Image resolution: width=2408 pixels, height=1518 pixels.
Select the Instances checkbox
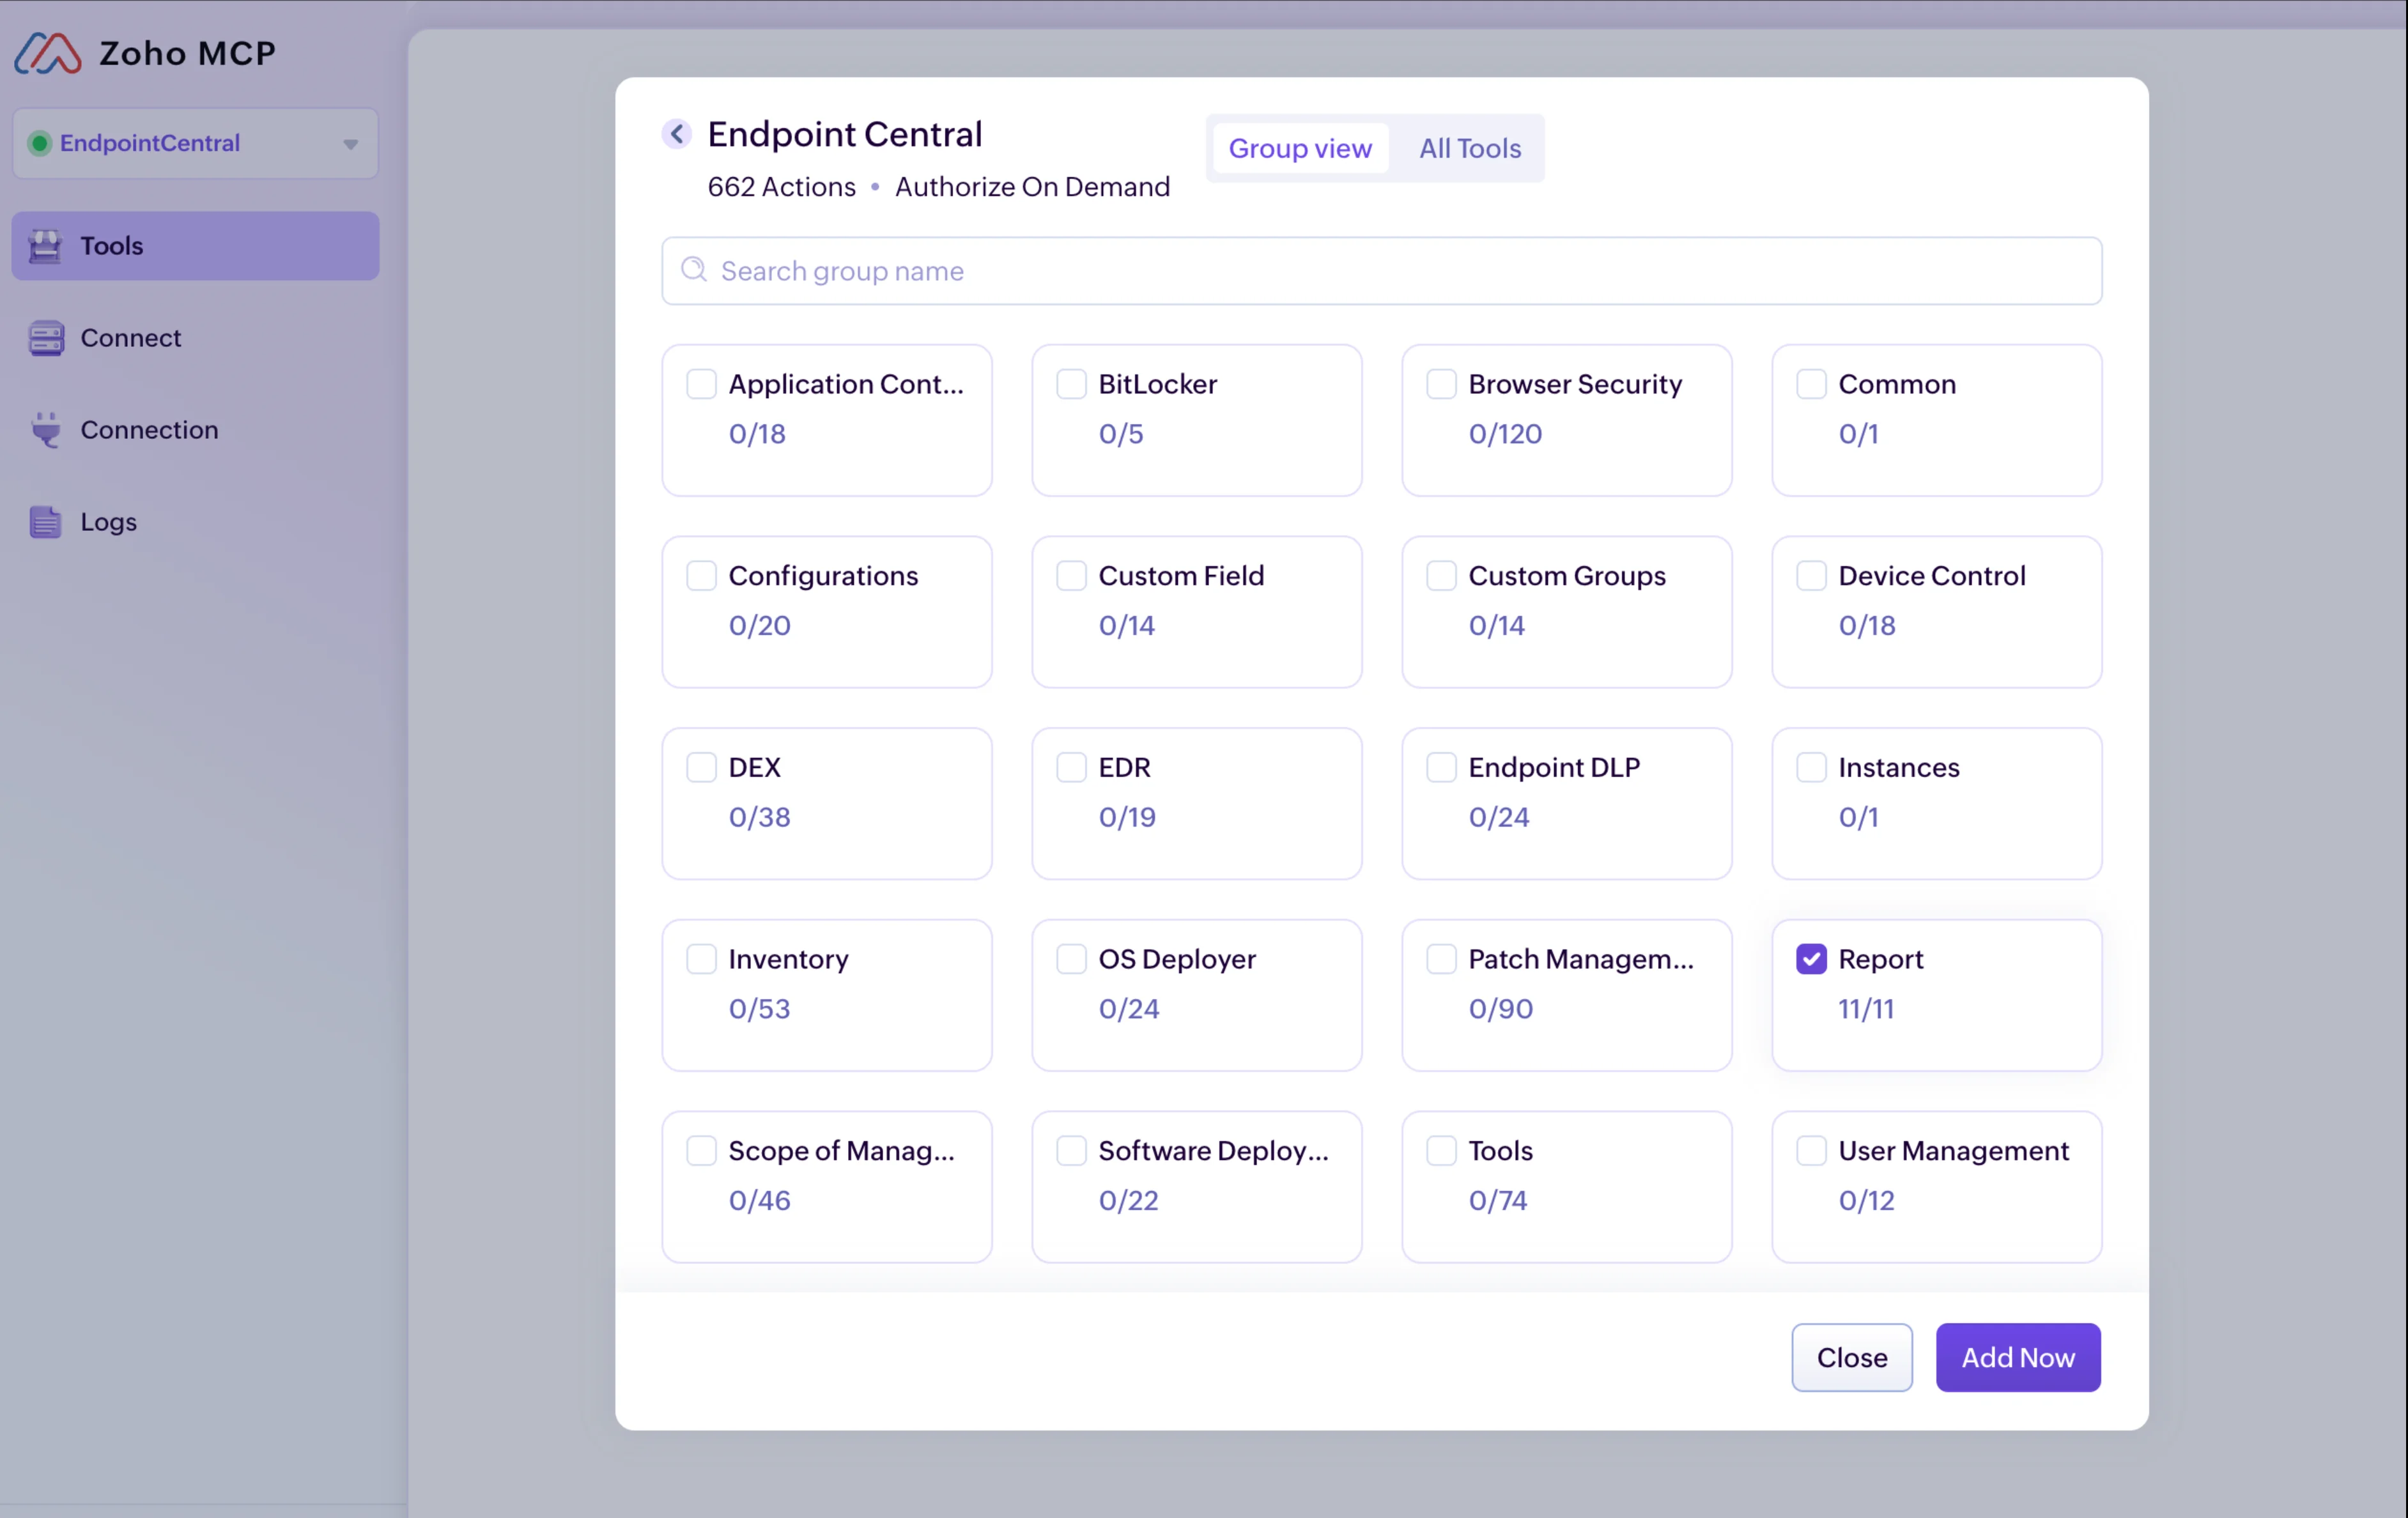(1811, 768)
